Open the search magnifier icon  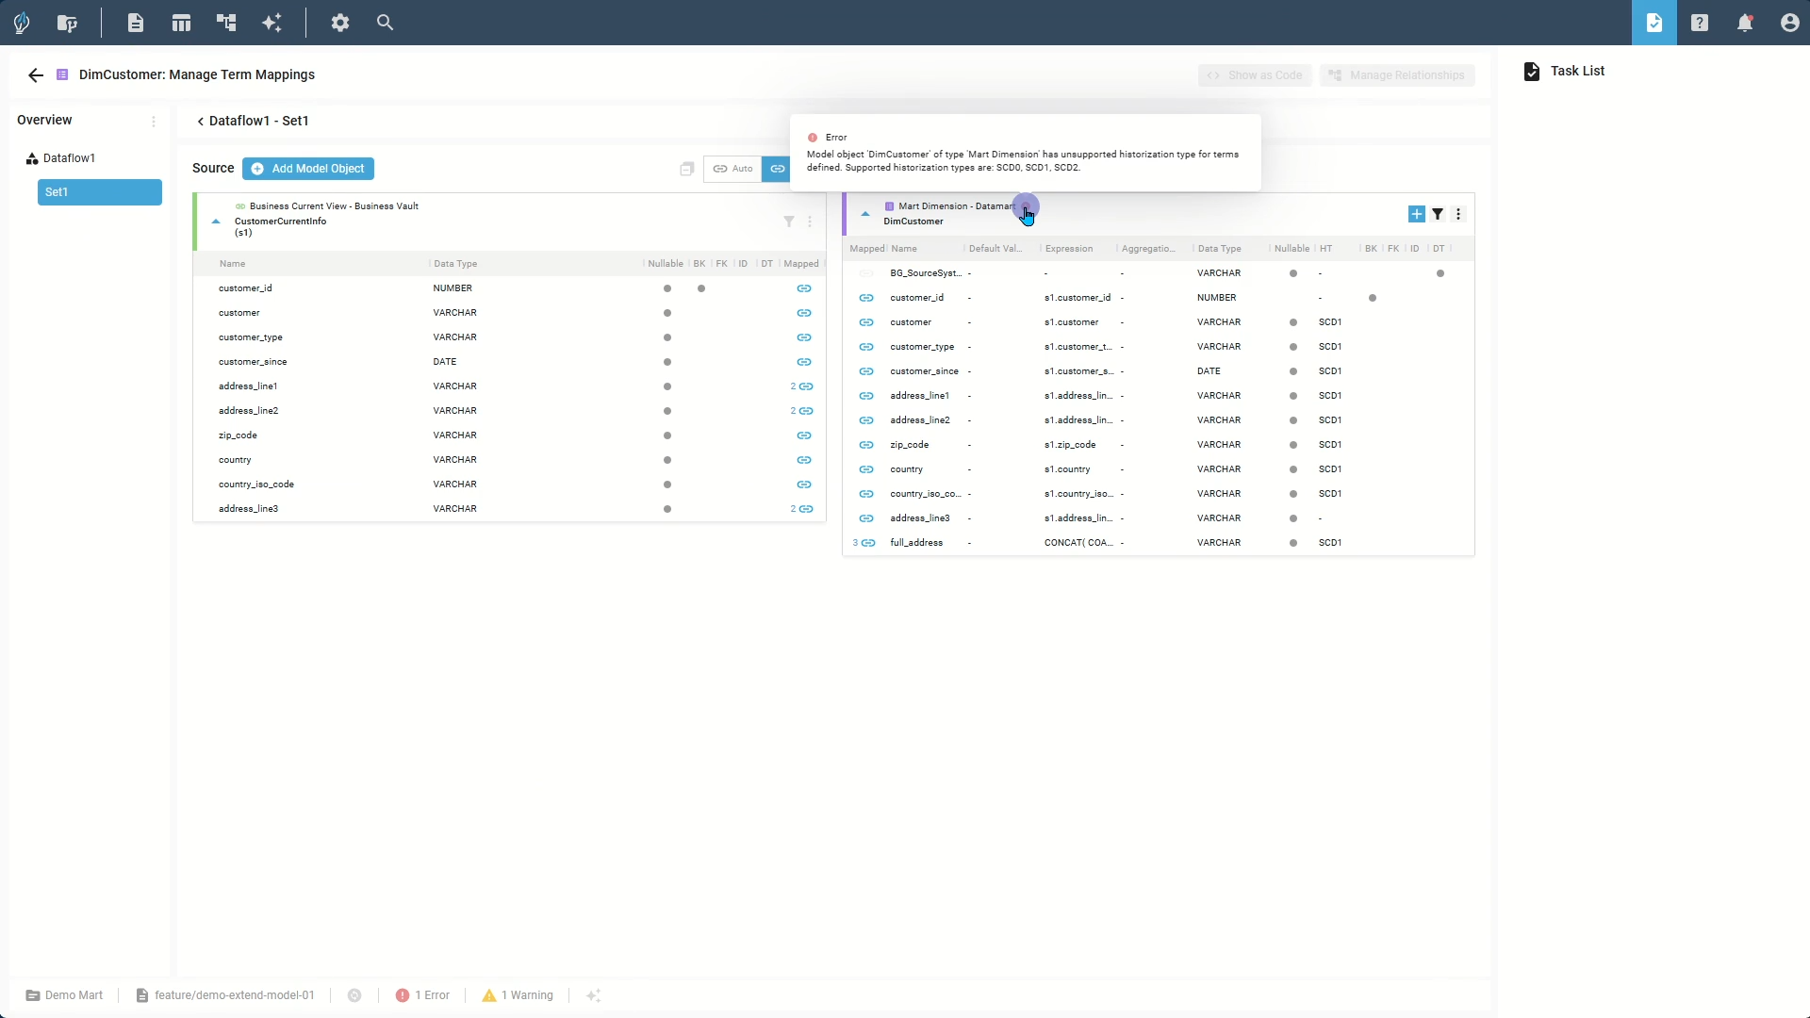tap(385, 23)
